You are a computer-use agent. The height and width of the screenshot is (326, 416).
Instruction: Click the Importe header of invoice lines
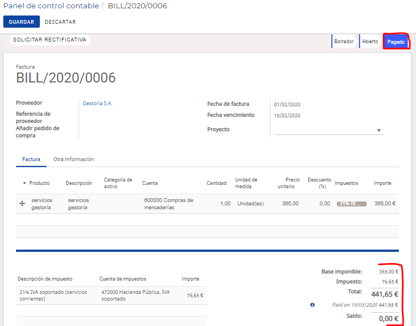tap(382, 183)
